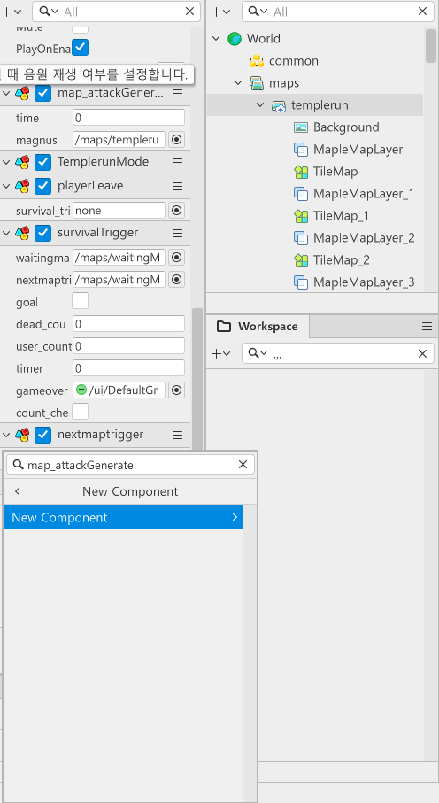Screen dimensions: 439x803
Task: Open the Workspace panel options menu
Action: click(427, 326)
